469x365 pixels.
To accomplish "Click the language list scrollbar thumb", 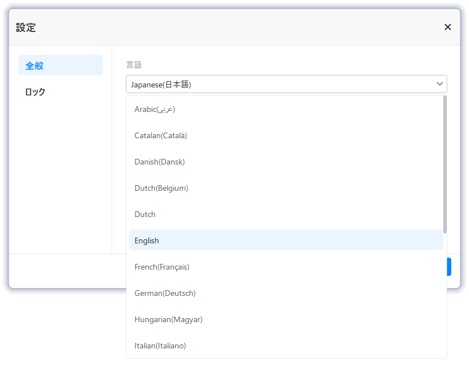I will click(445, 165).
